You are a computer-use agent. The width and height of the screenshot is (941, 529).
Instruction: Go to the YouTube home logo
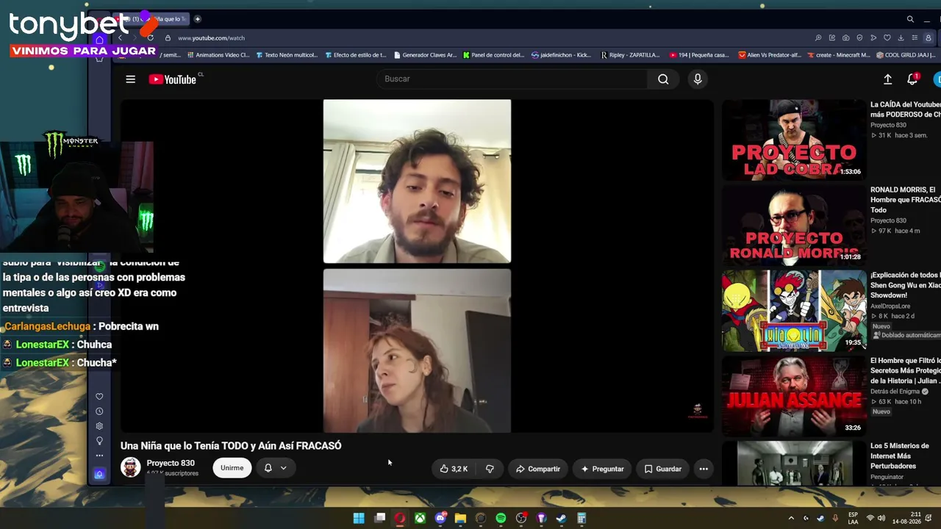(173, 79)
